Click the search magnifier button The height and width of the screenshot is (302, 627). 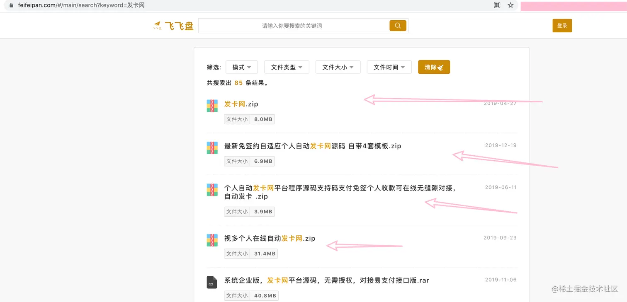398,26
